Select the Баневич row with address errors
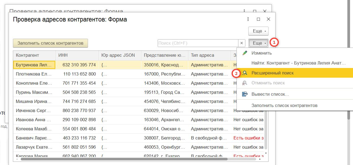The height and width of the screenshot is (165, 353). click(x=34, y=138)
